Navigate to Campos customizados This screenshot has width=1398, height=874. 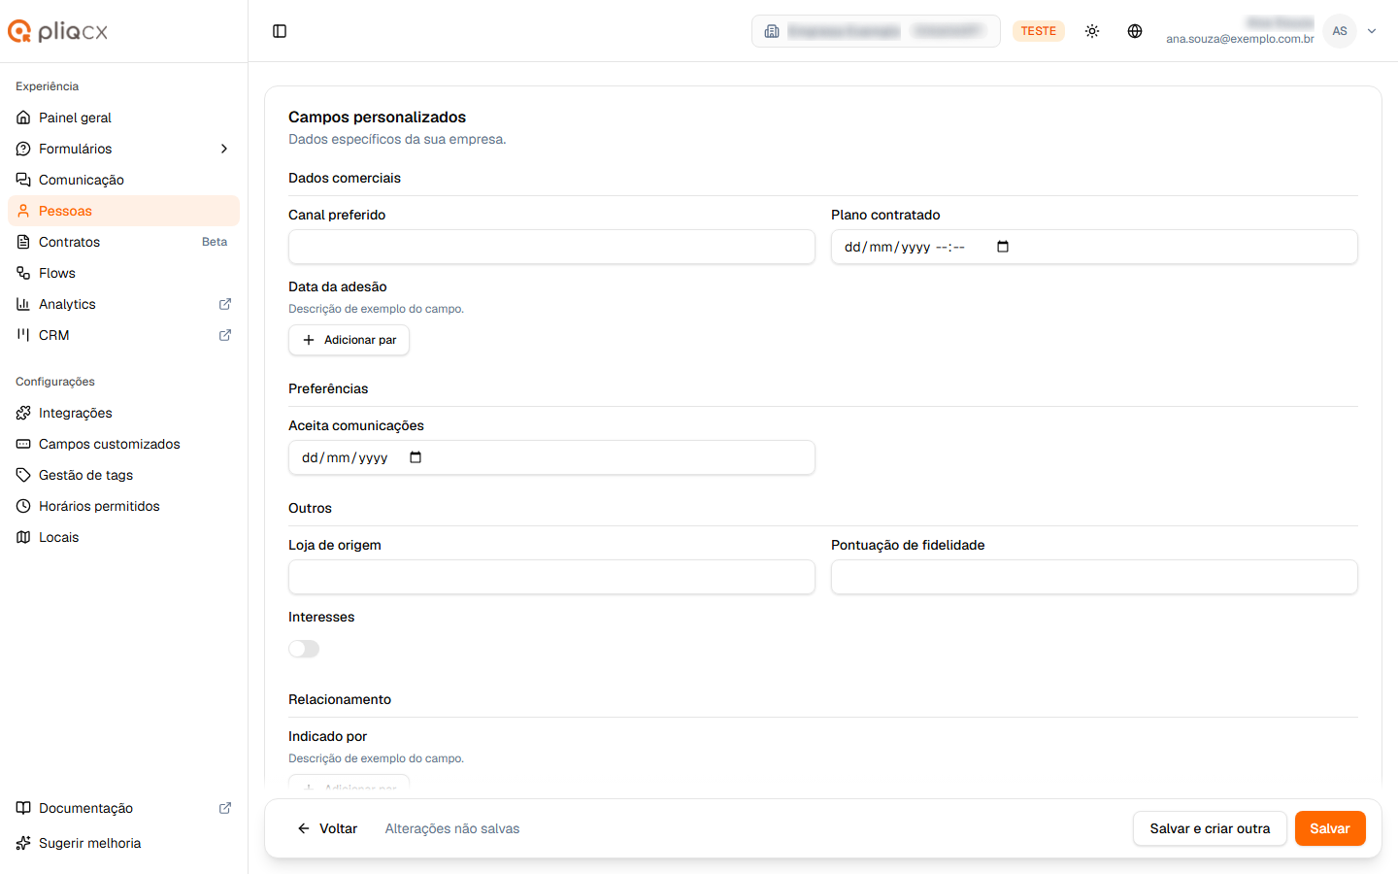[123, 444]
